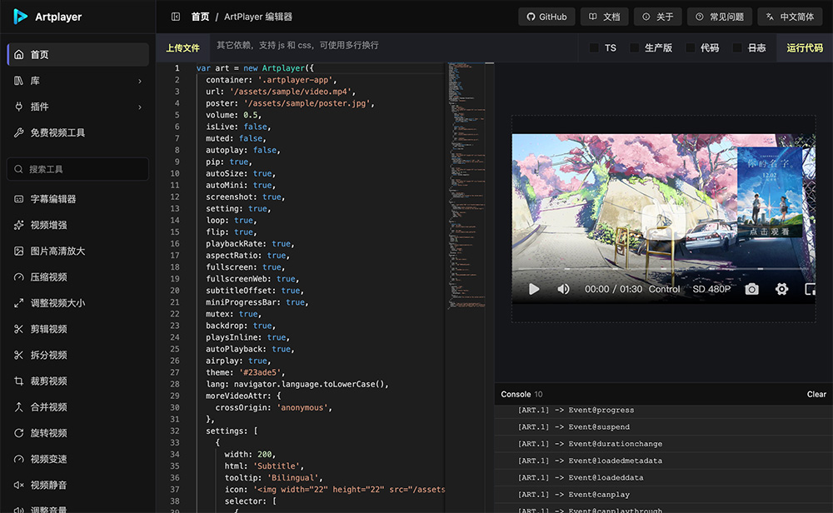Click line 27 theme color value '#23ade5'
The image size is (833, 513).
262,372
